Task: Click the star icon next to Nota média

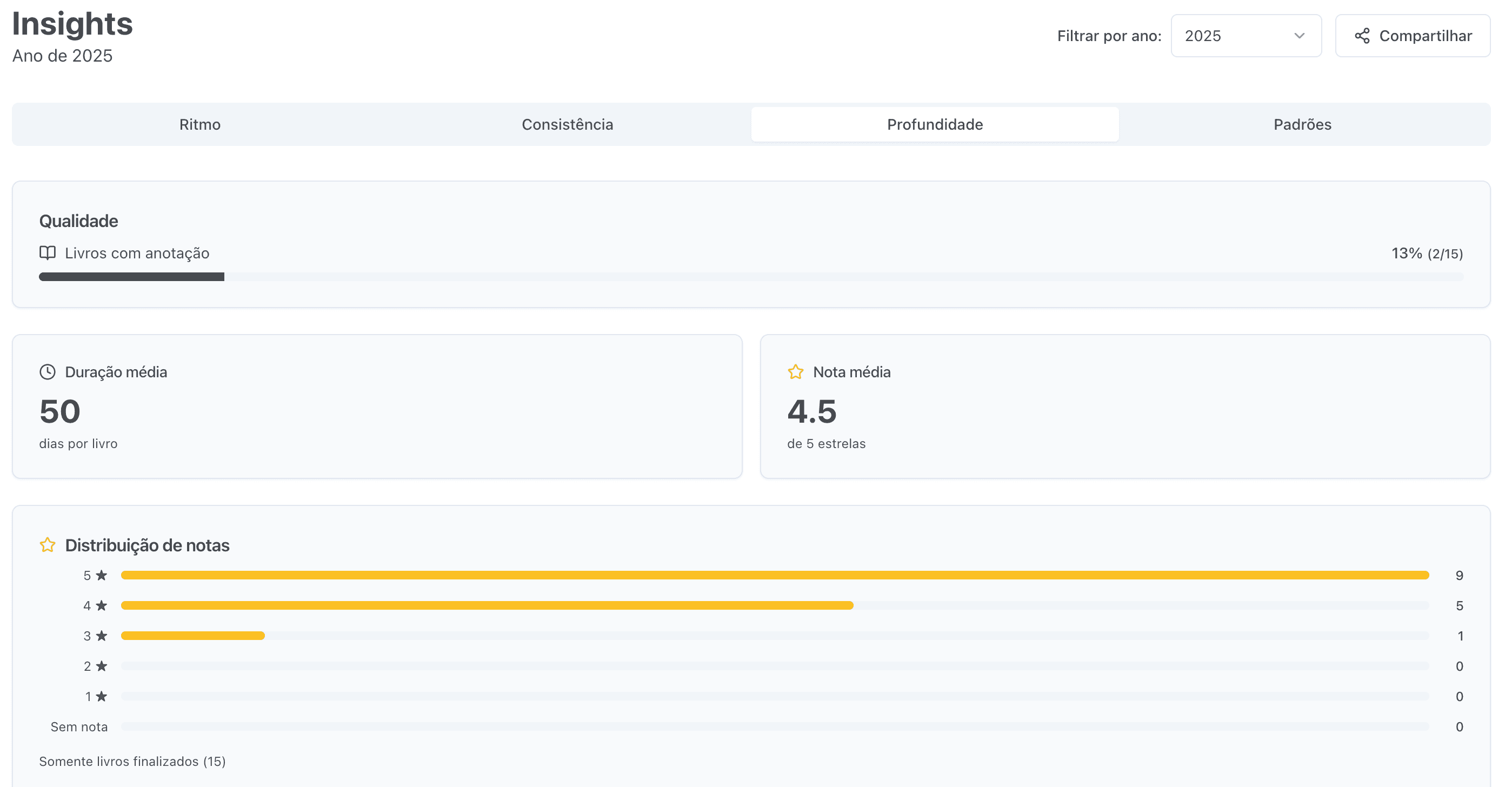Action: pyautogui.click(x=795, y=371)
